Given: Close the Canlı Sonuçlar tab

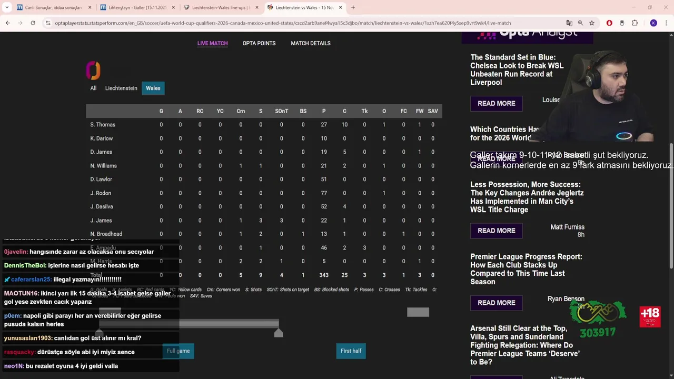Looking at the screenshot, I should [90, 7].
